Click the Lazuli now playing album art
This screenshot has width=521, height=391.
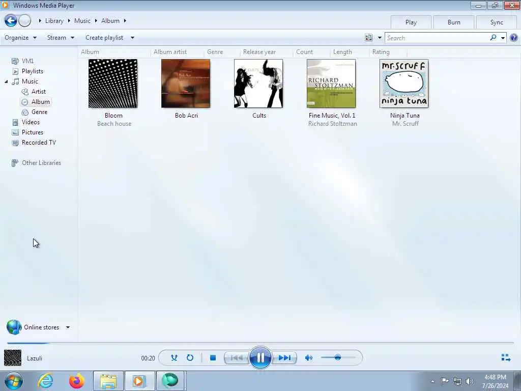[13, 358]
